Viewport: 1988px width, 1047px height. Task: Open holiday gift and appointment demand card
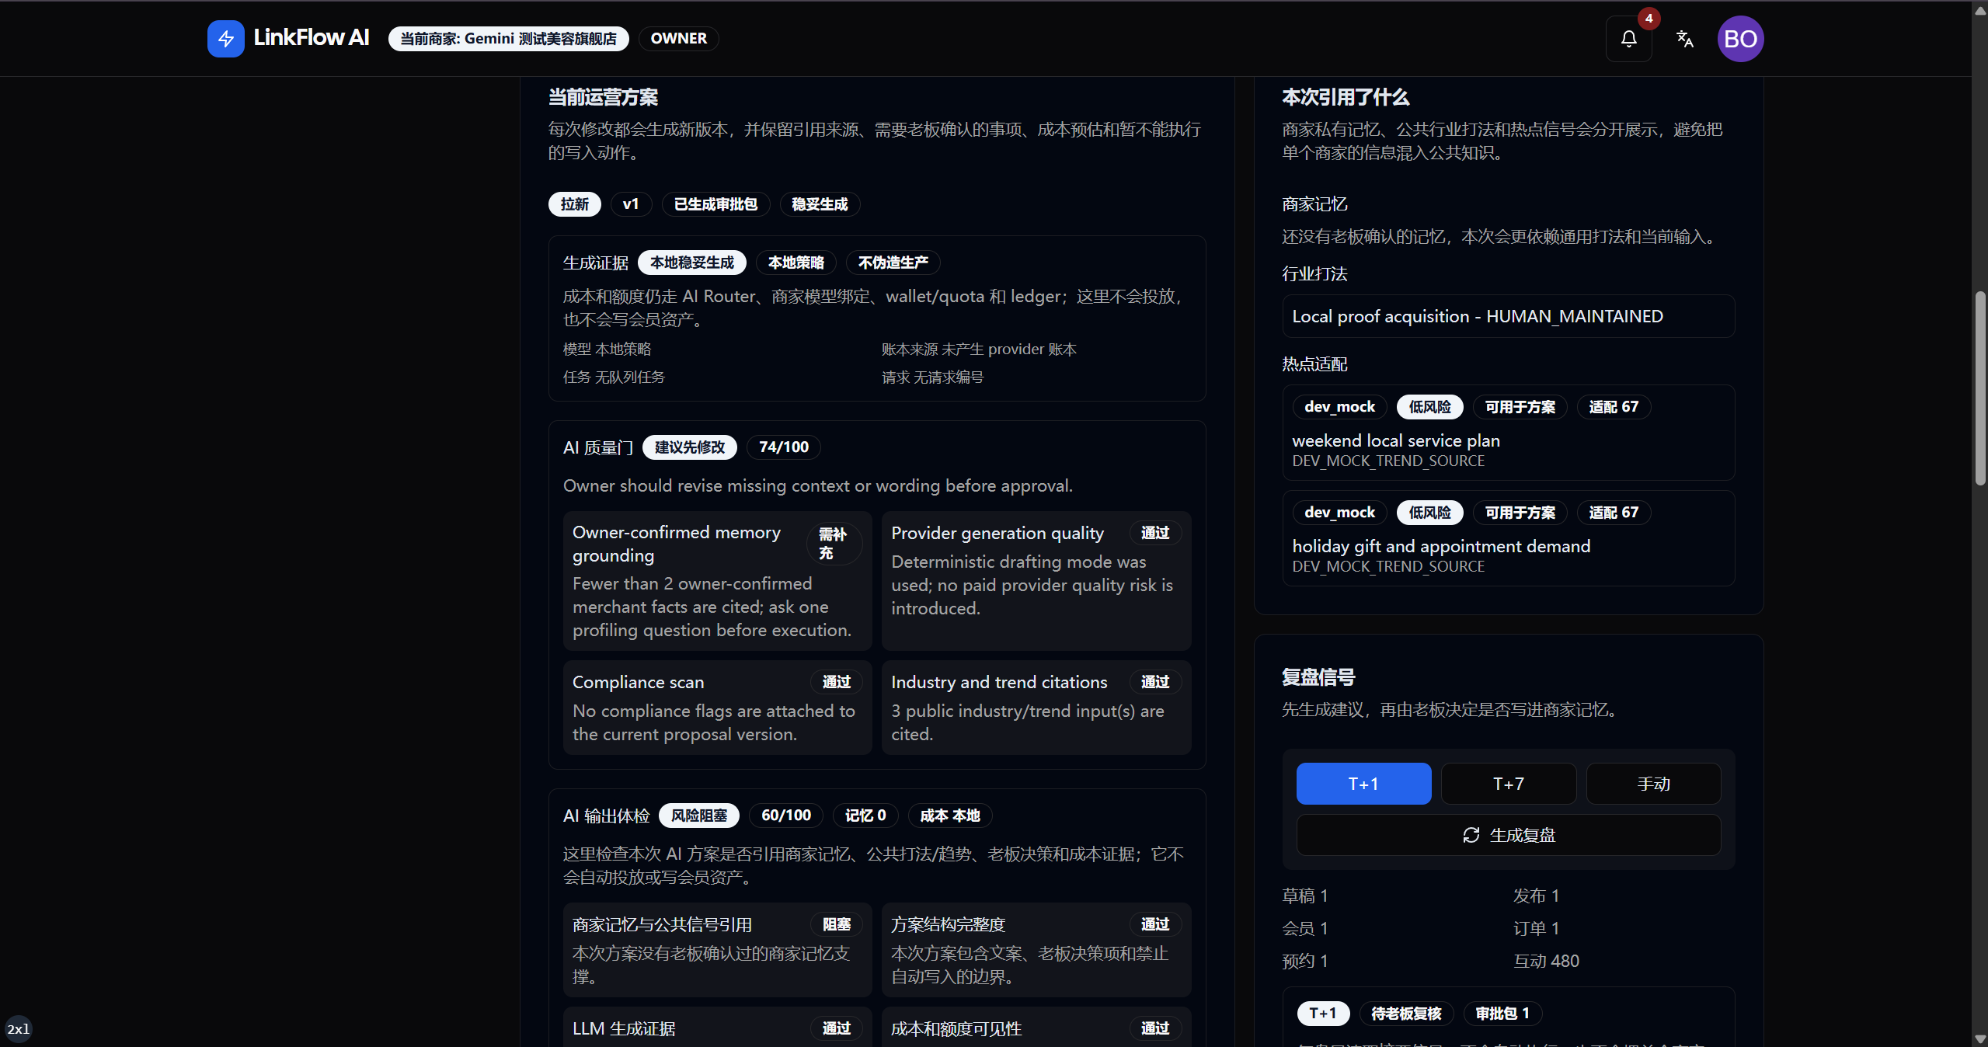1508,538
